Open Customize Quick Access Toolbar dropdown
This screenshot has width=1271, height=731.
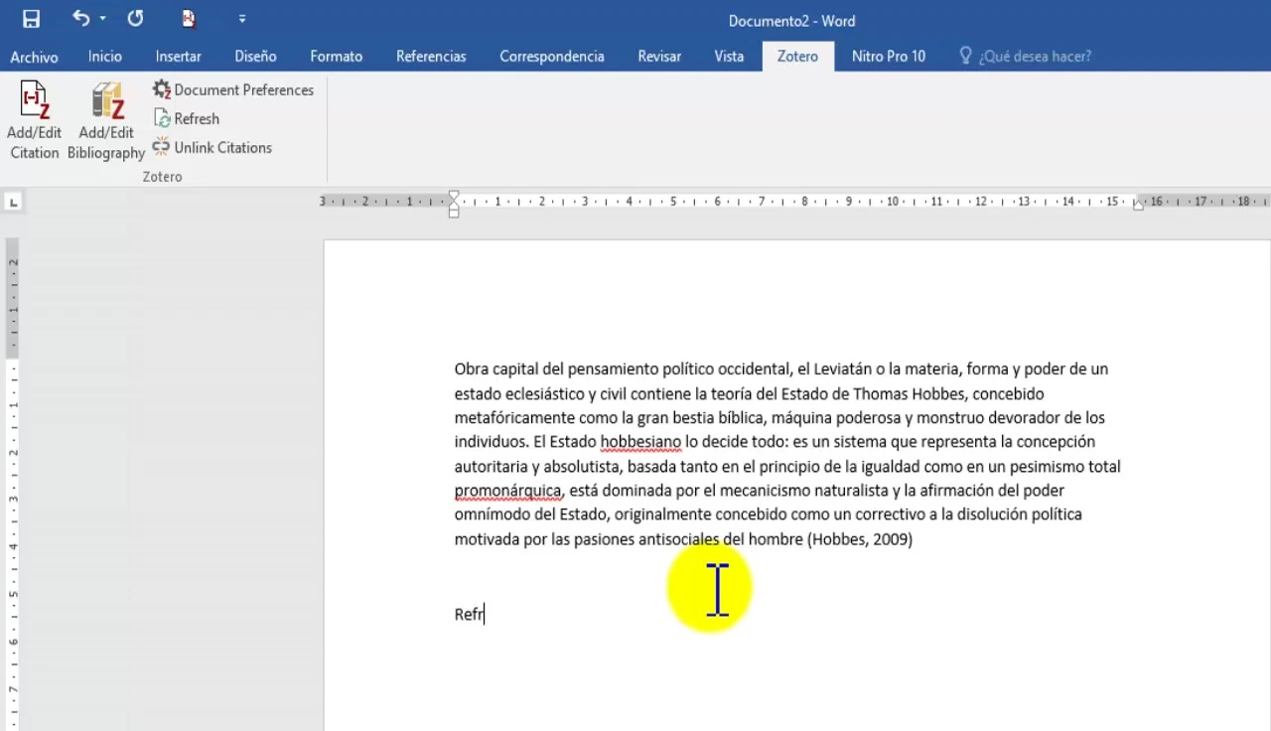point(242,19)
